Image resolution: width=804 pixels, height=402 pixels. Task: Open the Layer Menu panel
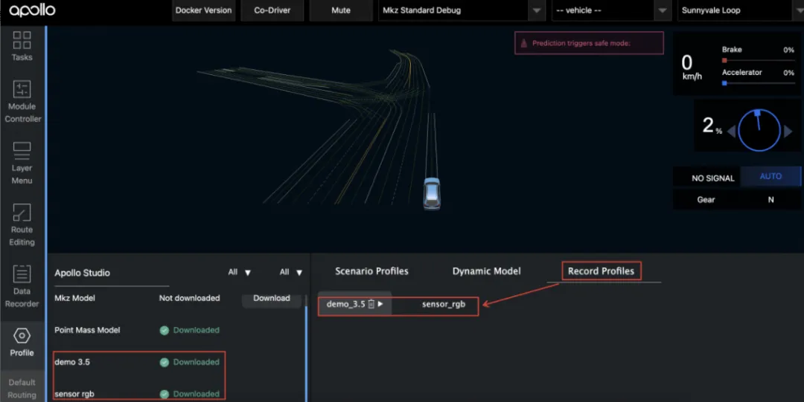[x=22, y=163]
